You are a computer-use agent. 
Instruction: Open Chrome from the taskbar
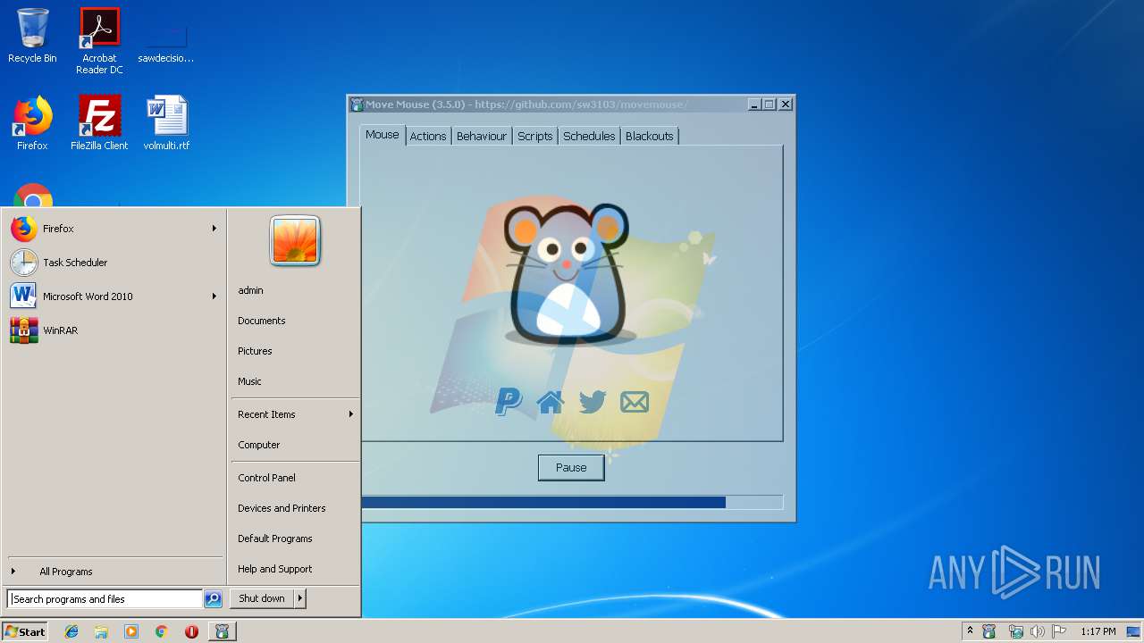161,631
